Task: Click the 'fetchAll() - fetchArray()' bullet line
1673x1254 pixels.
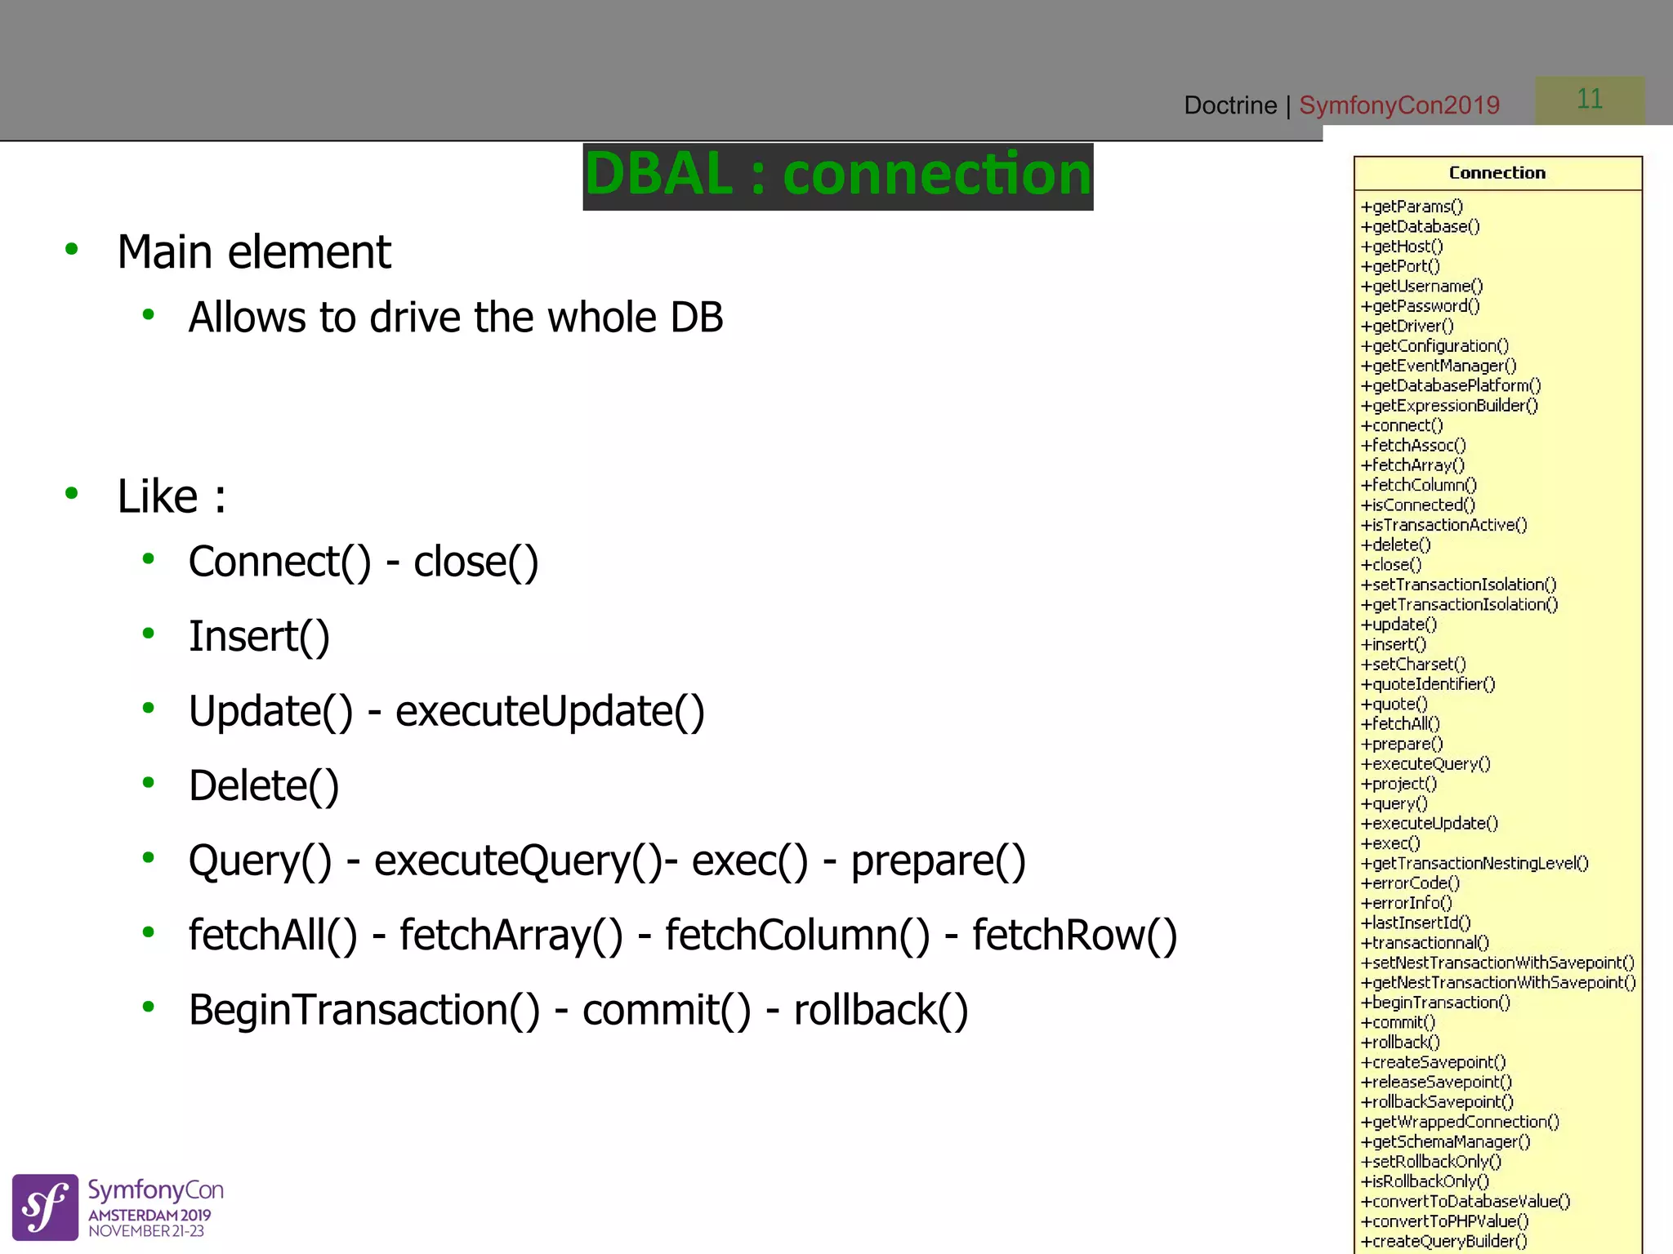Action: pyautogui.click(x=683, y=935)
